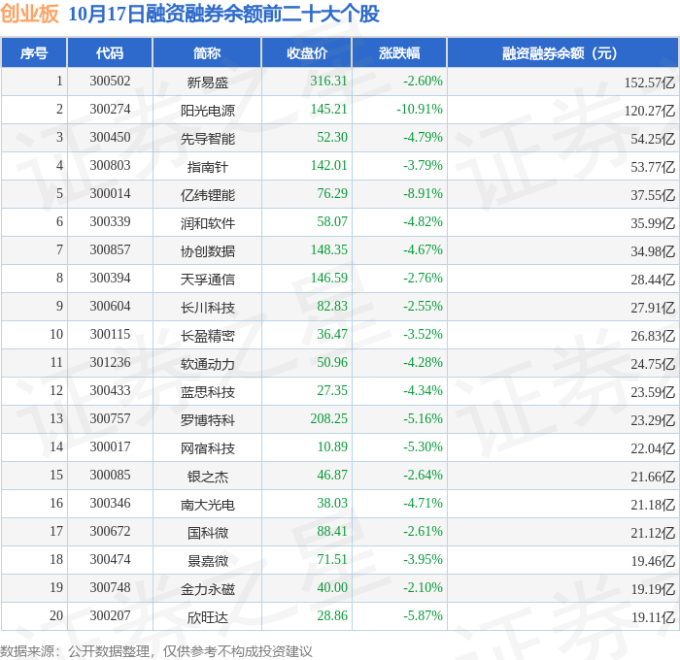
Task: Select stock name 先导智能
Action: point(207,139)
